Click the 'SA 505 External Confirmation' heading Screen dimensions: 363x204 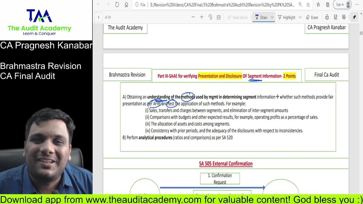pyautogui.click(x=226, y=163)
